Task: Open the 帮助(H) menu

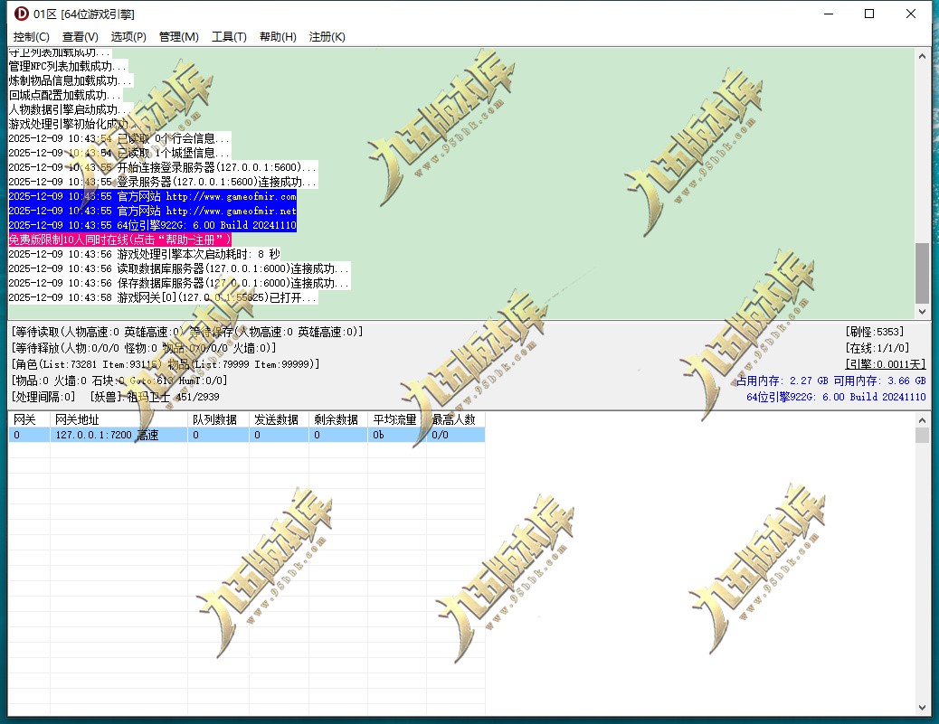Action: [x=278, y=36]
